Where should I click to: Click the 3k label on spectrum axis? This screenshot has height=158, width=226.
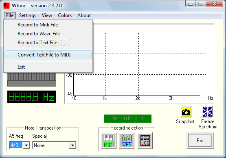click(x=171, y=98)
